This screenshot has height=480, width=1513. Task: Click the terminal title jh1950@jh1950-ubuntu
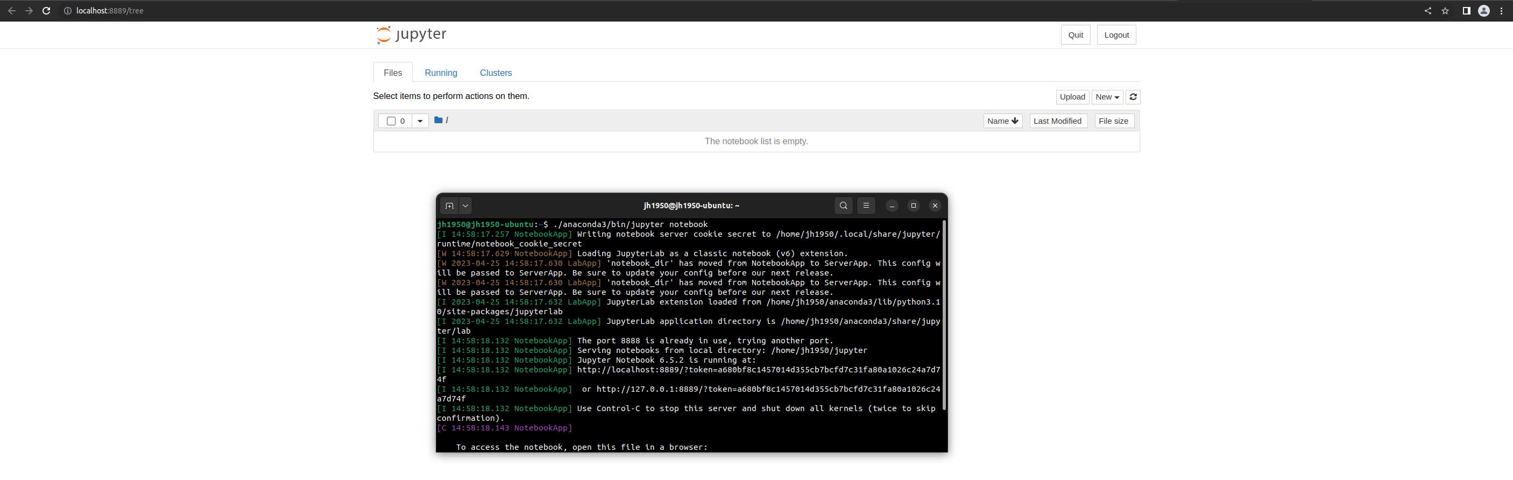(x=691, y=206)
